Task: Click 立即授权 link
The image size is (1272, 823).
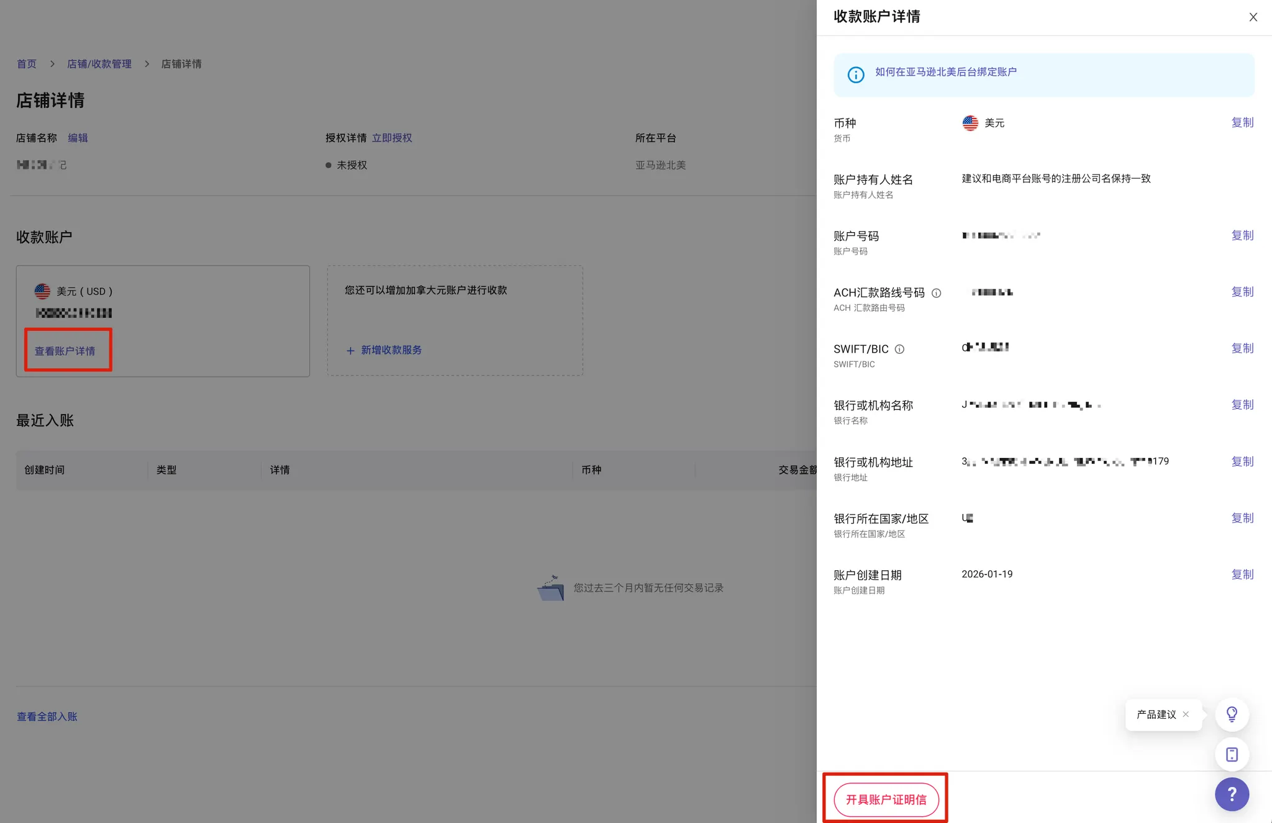Action: tap(392, 138)
